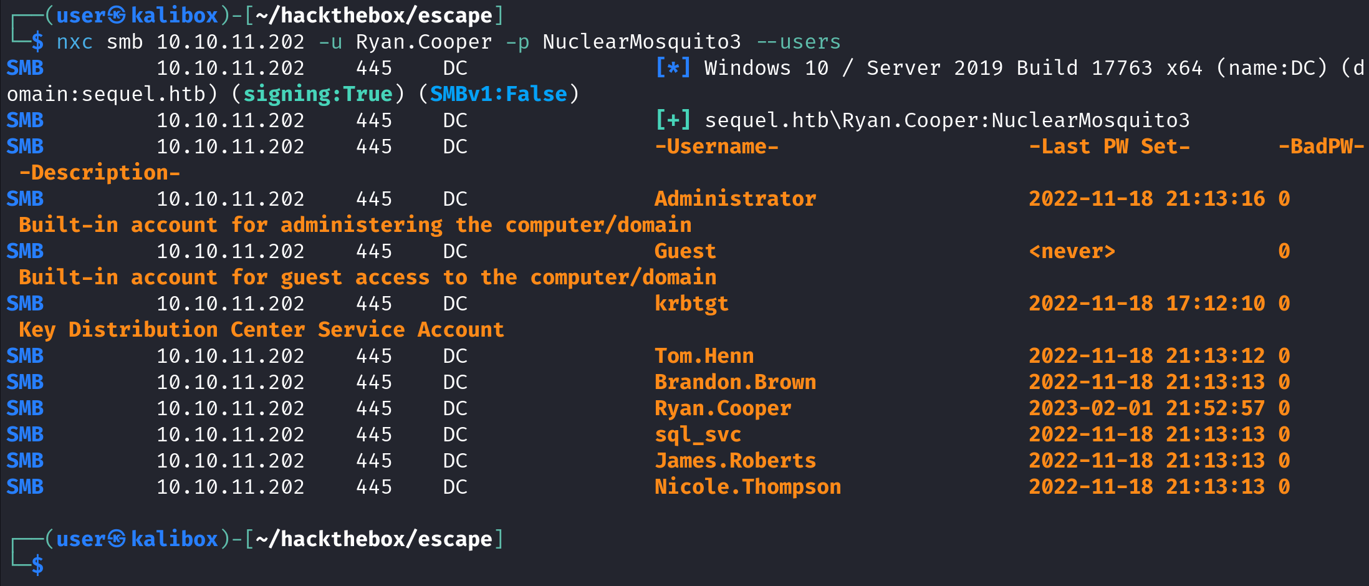
Task: Click the nxc command word
Action: (74, 42)
